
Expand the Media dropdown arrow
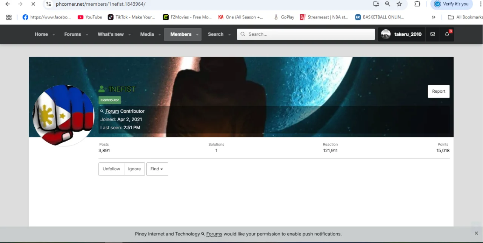[x=160, y=35]
